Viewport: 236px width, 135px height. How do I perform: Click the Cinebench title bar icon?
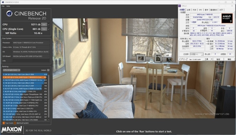[x=3, y=2]
